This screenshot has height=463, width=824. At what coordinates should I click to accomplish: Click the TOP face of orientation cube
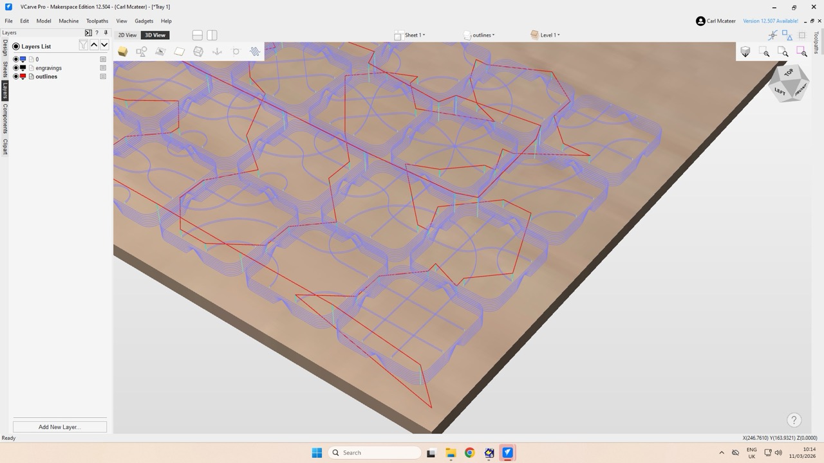click(789, 73)
